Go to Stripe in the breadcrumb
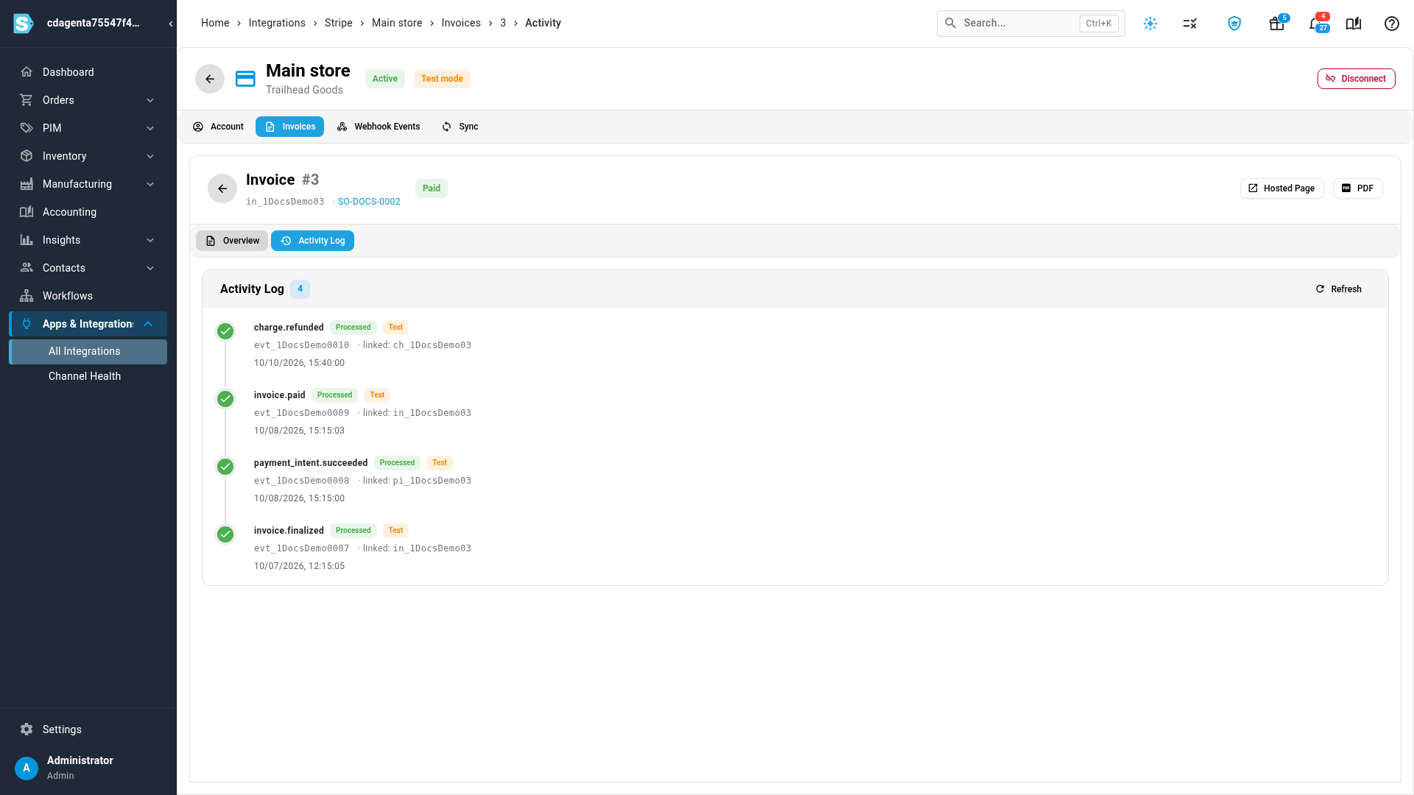Viewport: 1414px width, 795px height. (339, 23)
